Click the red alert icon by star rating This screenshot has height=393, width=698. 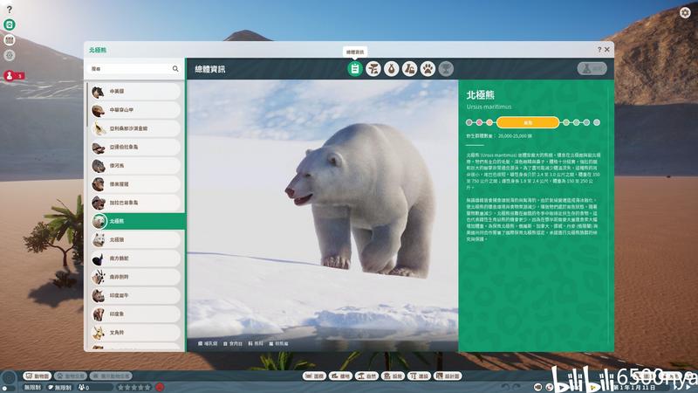(x=160, y=387)
